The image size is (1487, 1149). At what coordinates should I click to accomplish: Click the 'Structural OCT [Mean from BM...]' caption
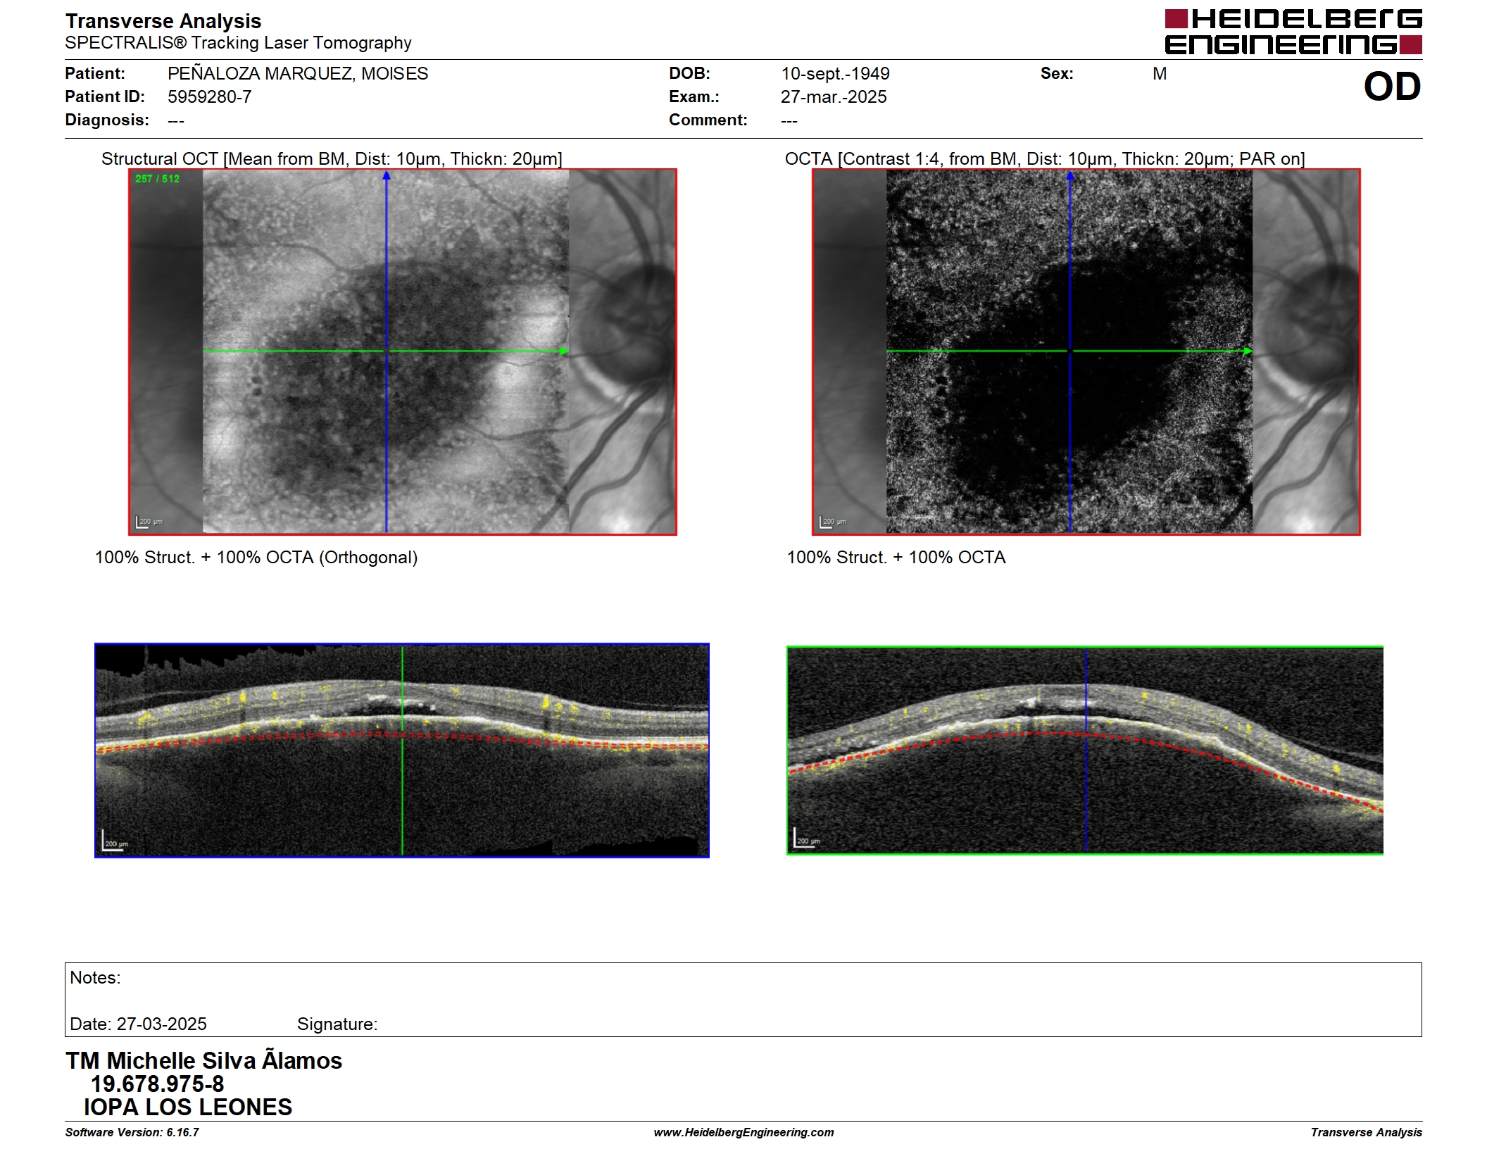tap(332, 159)
